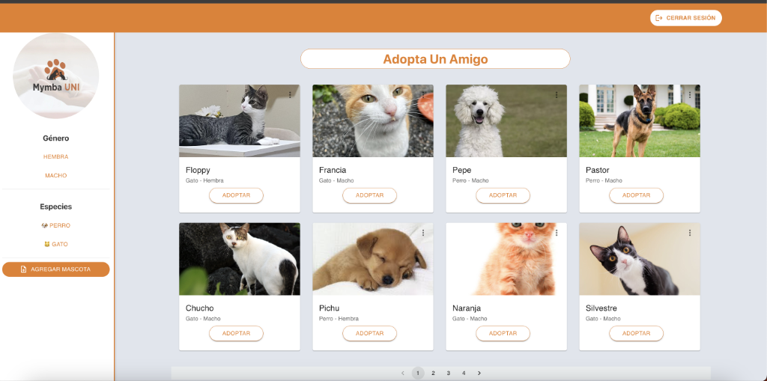The width and height of the screenshot is (767, 381).
Task: Click Silvestre's tuxedo cat photo
Action: pos(640,259)
